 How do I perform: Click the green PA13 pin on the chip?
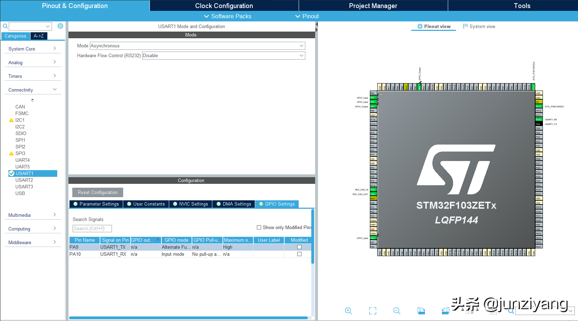pos(539,106)
